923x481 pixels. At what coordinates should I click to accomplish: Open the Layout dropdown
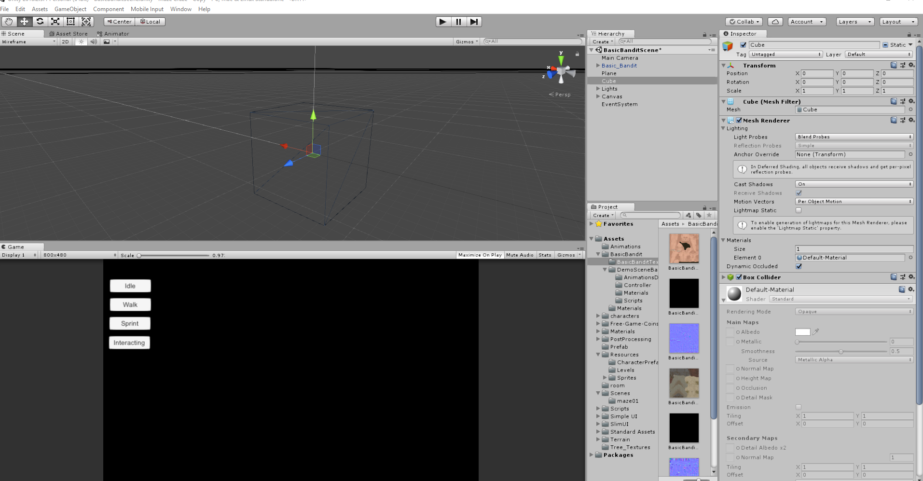click(898, 22)
